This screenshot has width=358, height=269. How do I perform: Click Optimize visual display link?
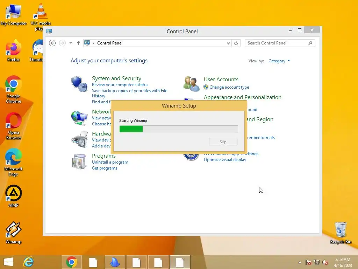[225, 160]
